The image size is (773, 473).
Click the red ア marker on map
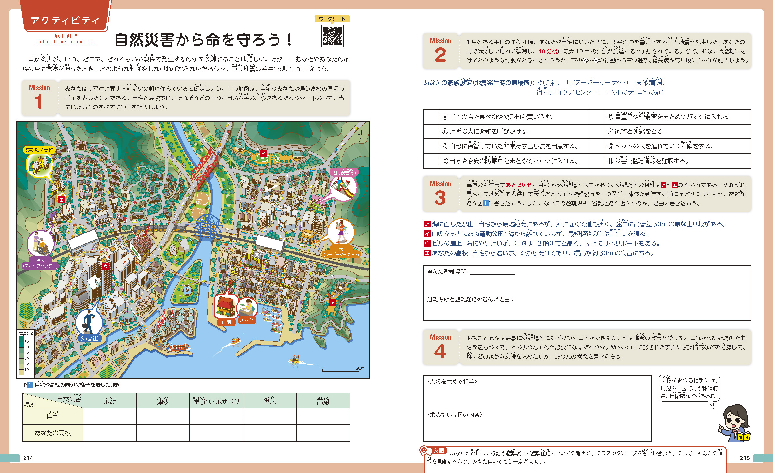[333, 302]
